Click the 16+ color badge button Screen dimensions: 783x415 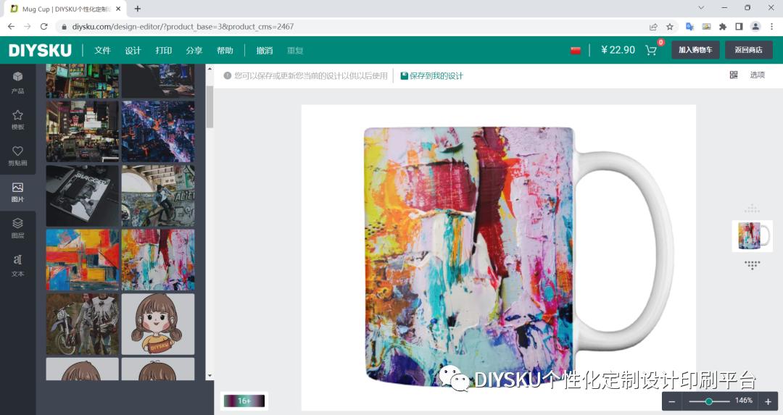coord(244,401)
